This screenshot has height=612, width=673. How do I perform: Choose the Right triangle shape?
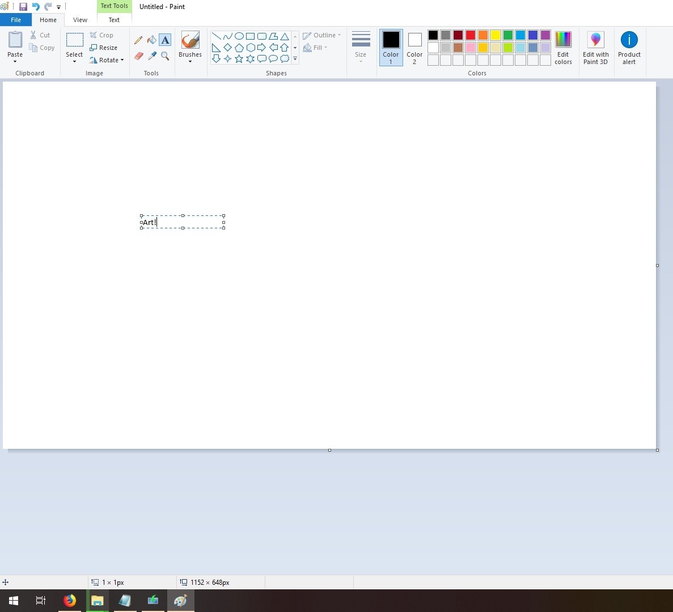click(217, 48)
